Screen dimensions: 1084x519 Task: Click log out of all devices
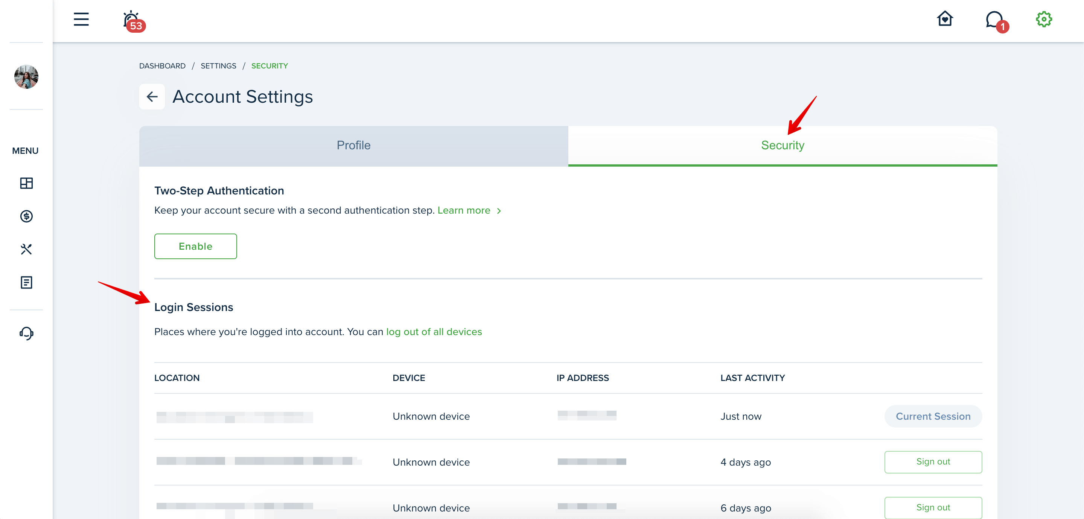[434, 332]
